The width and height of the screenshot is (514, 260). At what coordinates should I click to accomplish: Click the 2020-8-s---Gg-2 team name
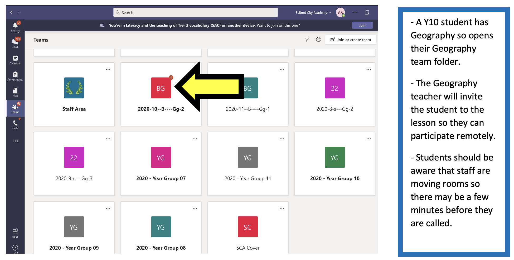[x=335, y=109]
